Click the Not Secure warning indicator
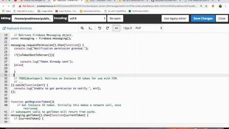Image resolution: width=229 pixels, height=129 pixels. pos(26,6)
